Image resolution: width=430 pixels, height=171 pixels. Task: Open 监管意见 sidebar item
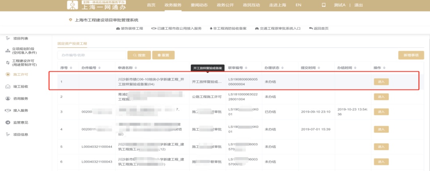(20, 122)
